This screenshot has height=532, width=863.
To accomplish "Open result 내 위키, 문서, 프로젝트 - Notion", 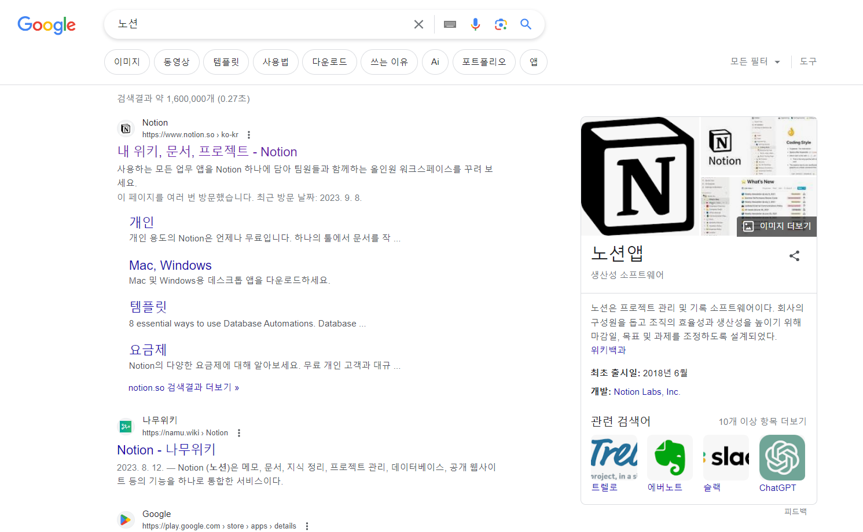I will [x=207, y=152].
